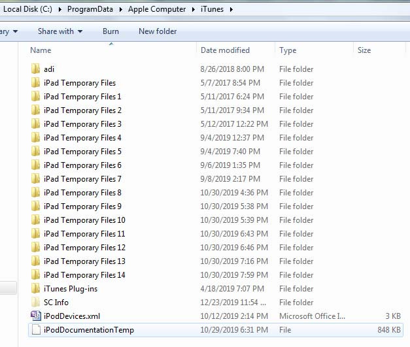Click the iPad Temporary Files 2 folder icon
This screenshot has height=347, width=410.
point(35,110)
